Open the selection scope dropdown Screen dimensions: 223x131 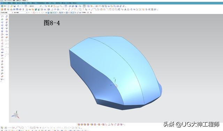pyautogui.click(x=21, y=13)
